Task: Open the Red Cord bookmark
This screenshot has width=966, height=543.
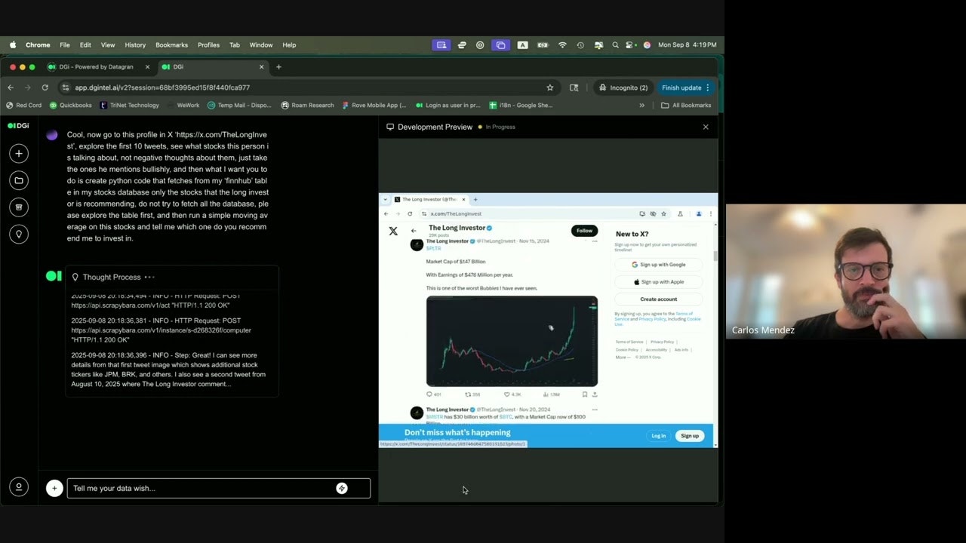Action: click(24, 106)
